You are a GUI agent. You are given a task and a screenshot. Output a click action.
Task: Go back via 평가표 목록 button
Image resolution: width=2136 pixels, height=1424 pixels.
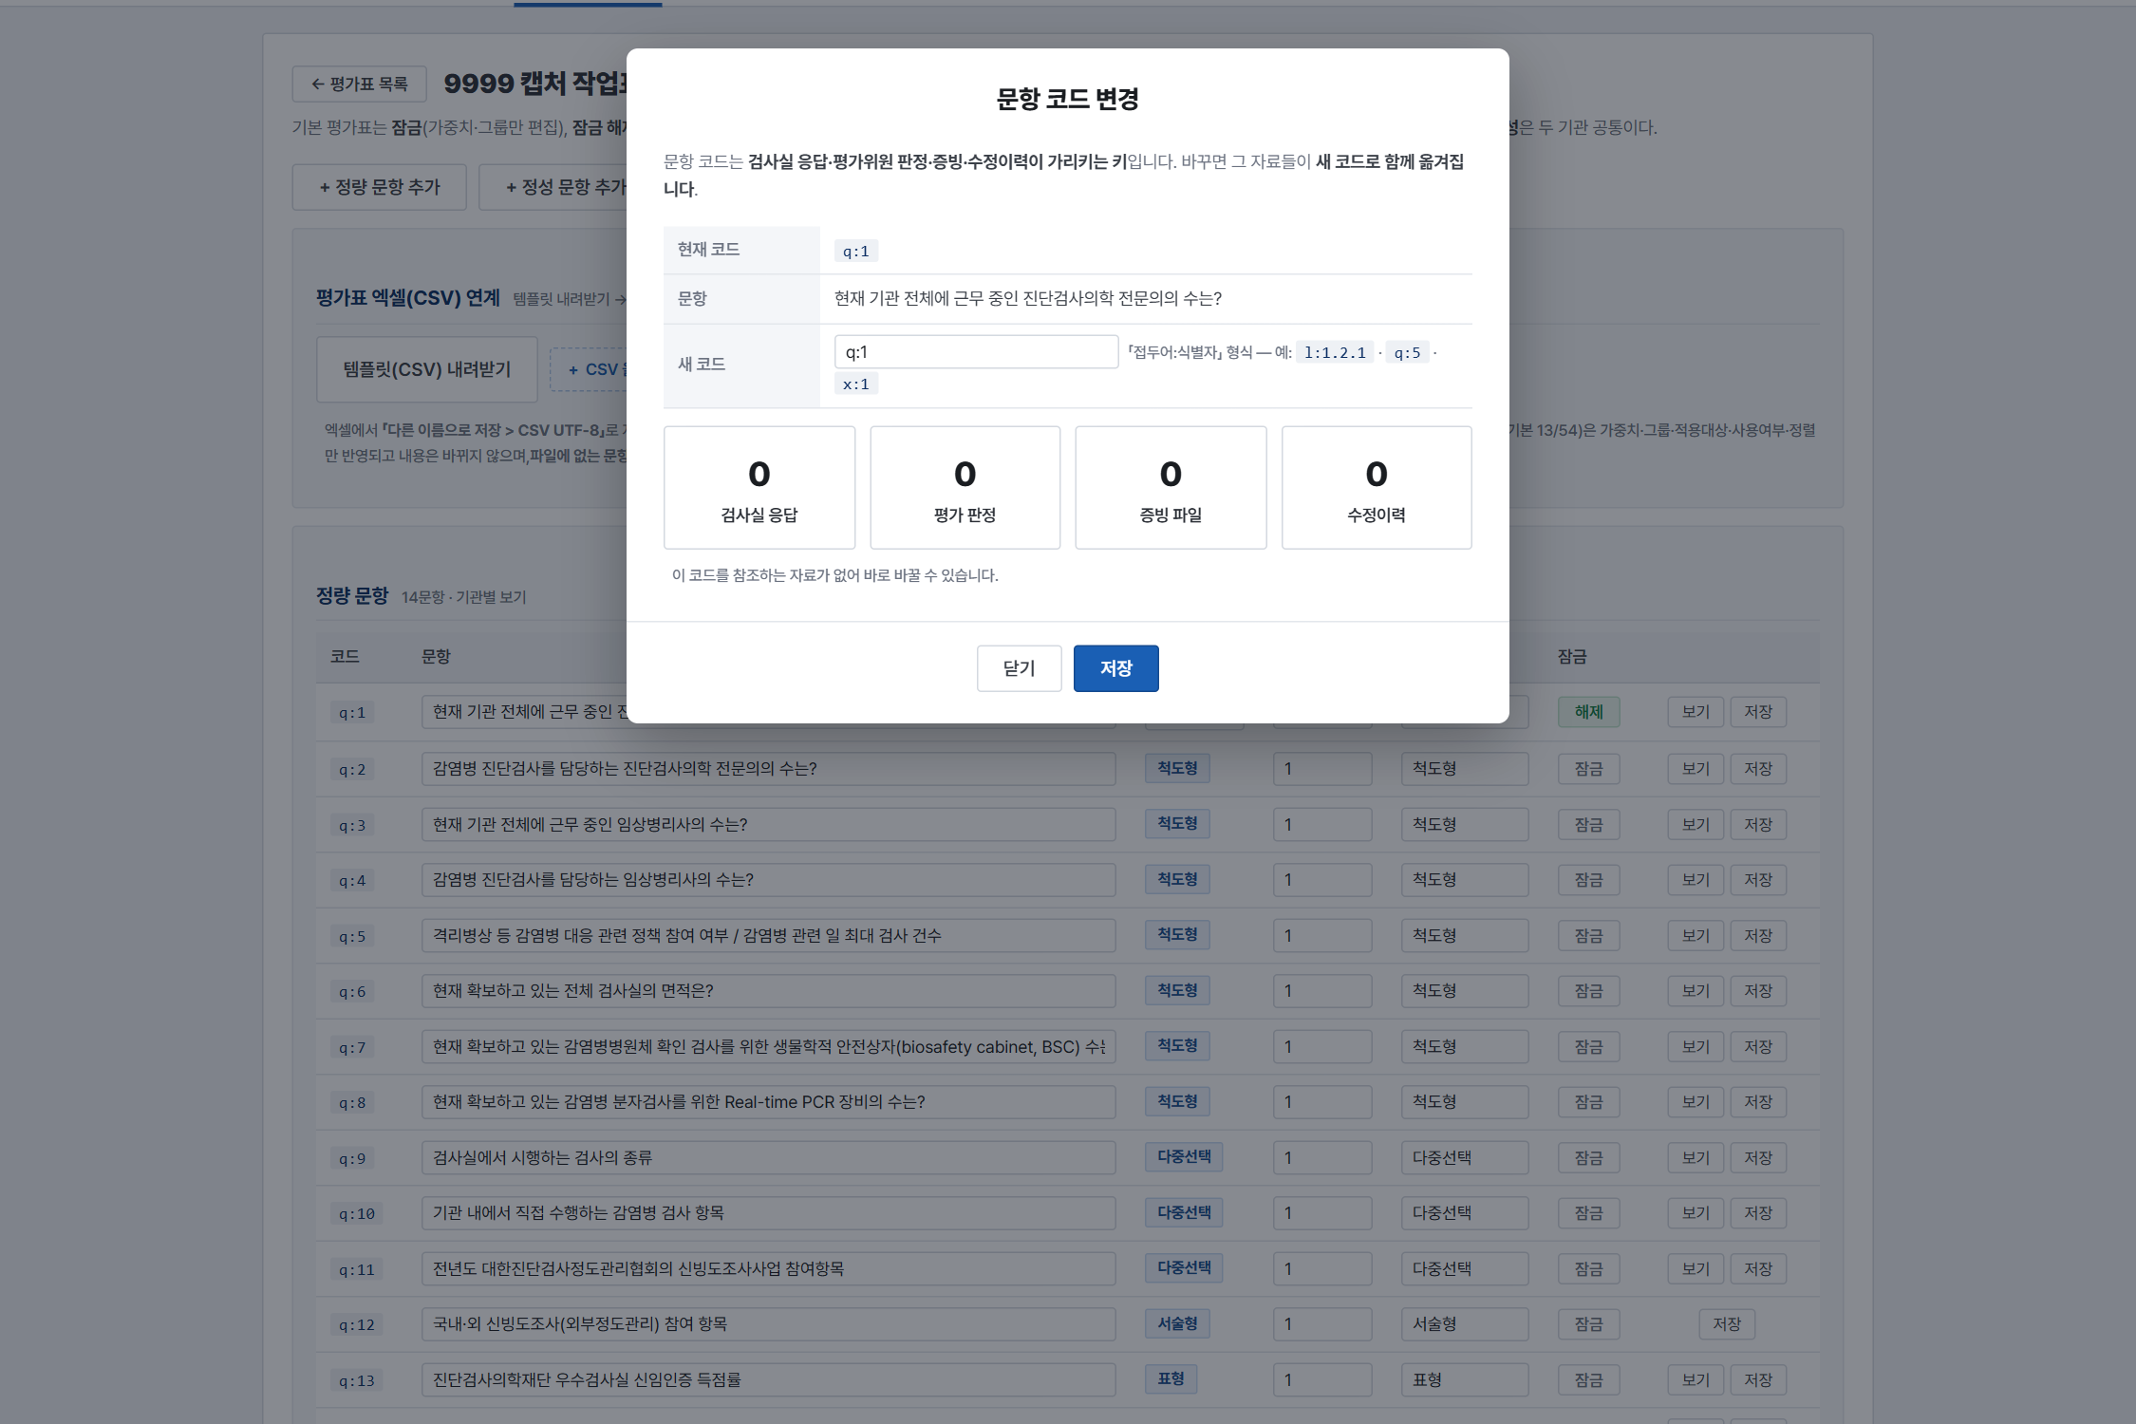359,84
